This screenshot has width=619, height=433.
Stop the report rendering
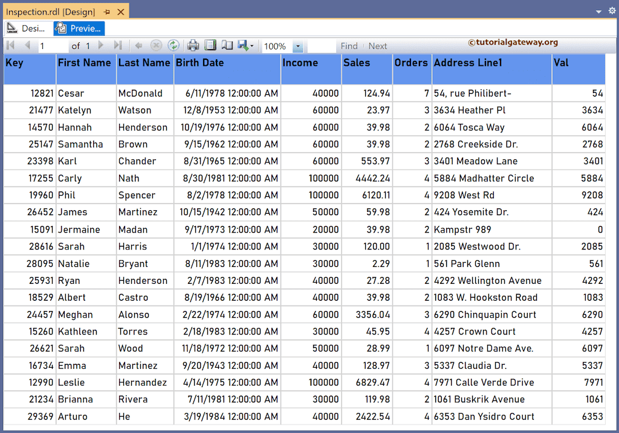point(155,45)
